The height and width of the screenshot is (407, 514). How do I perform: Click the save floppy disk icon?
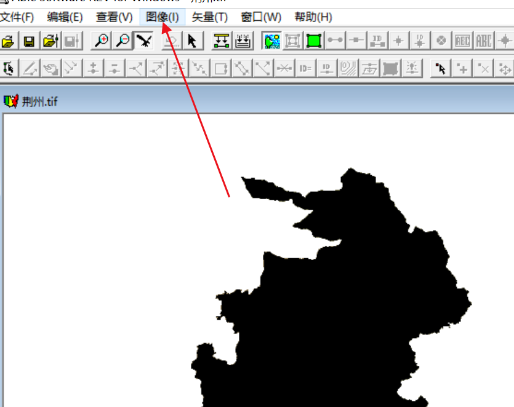[x=28, y=41]
